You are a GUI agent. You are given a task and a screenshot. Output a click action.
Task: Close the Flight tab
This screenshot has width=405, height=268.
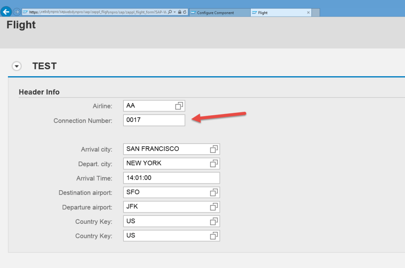pos(308,12)
